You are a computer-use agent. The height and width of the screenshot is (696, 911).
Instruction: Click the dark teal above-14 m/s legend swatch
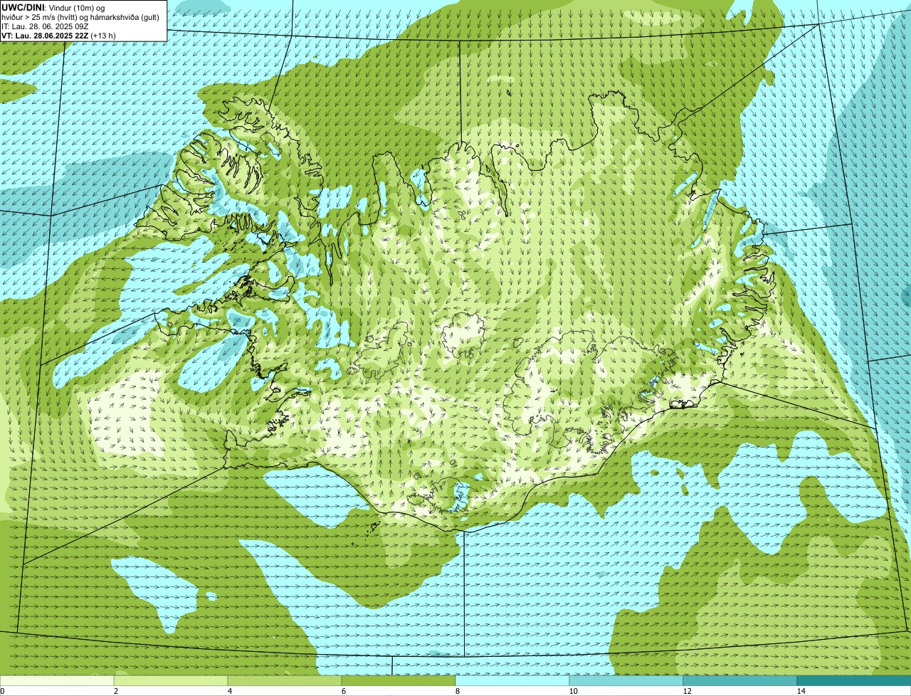pyautogui.click(x=854, y=680)
